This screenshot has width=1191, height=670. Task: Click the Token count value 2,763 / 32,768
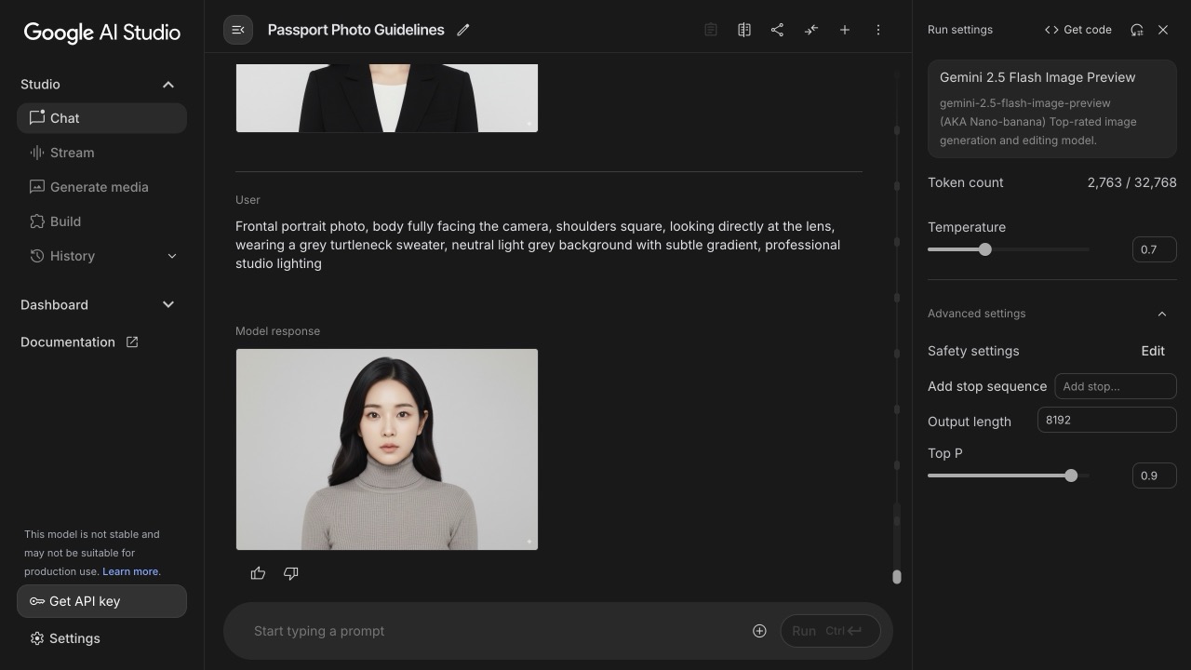(x=1131, y=182)
